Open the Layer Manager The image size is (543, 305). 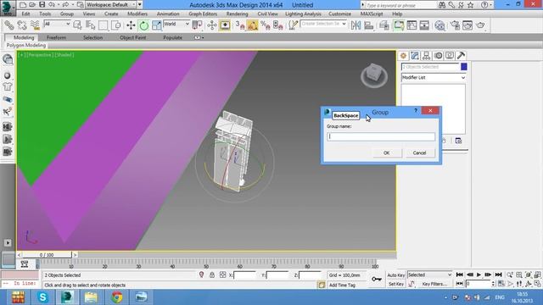coord(384,25)
